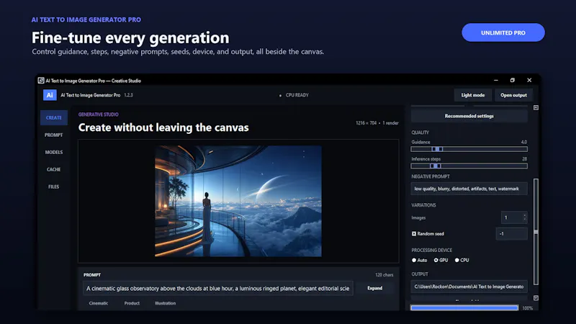Switch to Light mode
576x324 pixels.
point(473,95)
